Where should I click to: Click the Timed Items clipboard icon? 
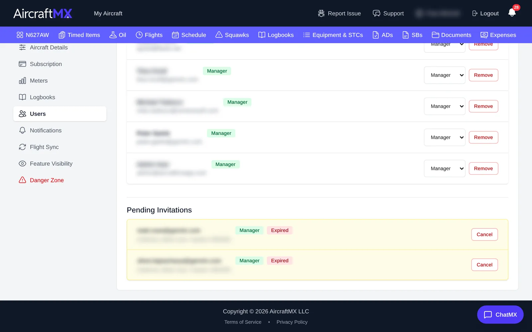coord(62,35)
